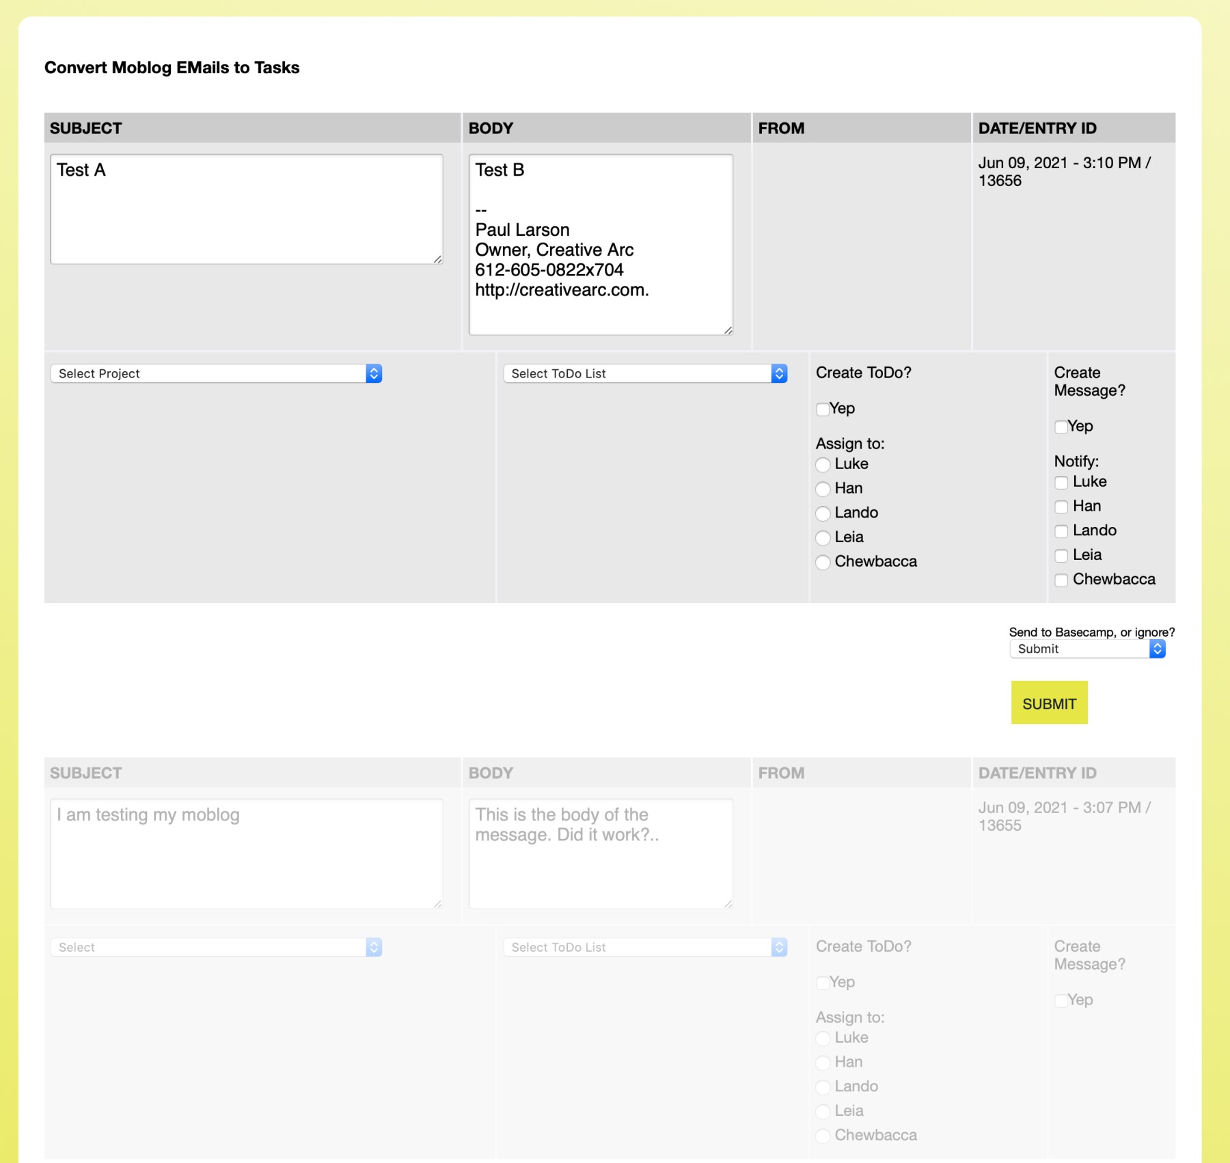
Task: Click into the Test A subject field
Action: (246, 209)
